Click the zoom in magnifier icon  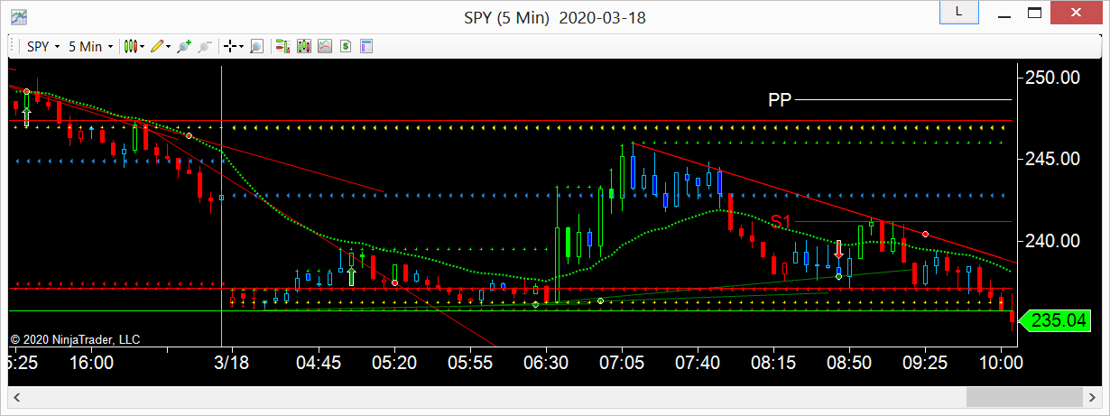pyautogui.click(x=184, y=46)
